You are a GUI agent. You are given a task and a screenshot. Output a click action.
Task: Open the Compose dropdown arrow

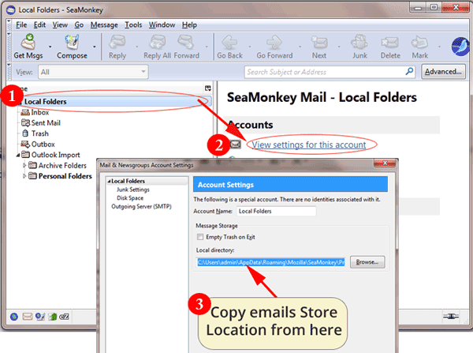pyautogui.click(x=95, y=47)
